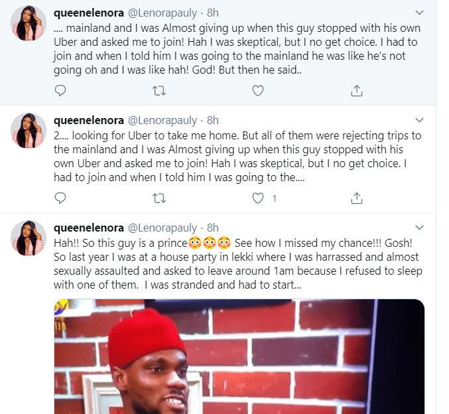Viewport: 449px width, 414px height.
Task: Share the first tweet in the thread
Action: [356, 91]
